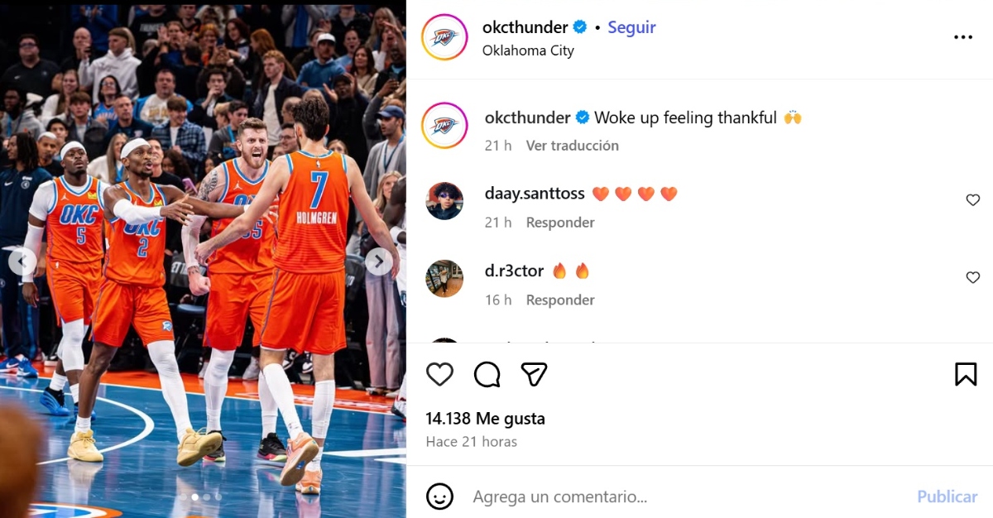Open the emoji picker smiley icon
Image resolution: width=993 pixels, height=518 pixels.
tap(439, 496)
